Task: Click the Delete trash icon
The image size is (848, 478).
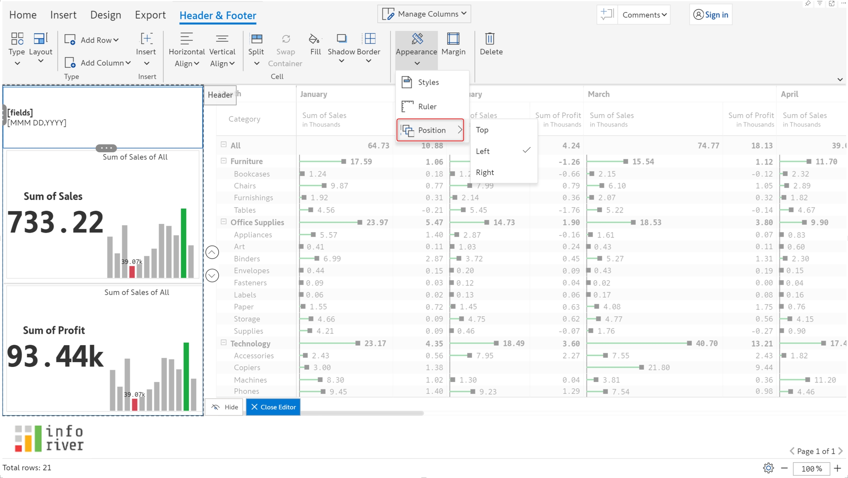Action: (x=491, y=39)
